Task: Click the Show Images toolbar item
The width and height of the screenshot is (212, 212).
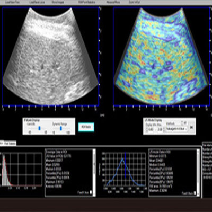Action: [x=58, y=3]
